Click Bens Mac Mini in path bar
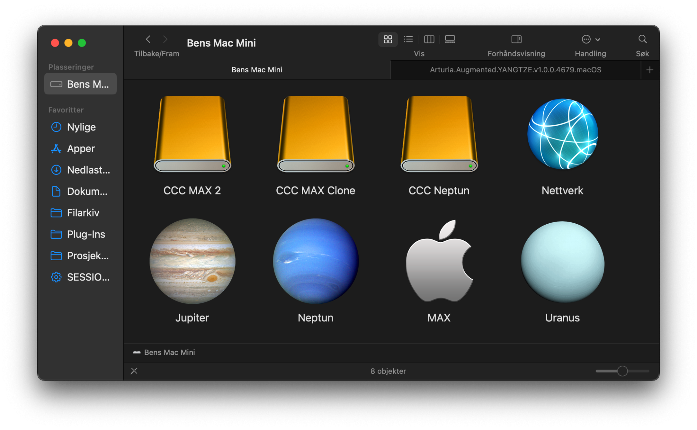Viewport: 697px width, 430px height. pyautogui.click(x=164, y=352)
